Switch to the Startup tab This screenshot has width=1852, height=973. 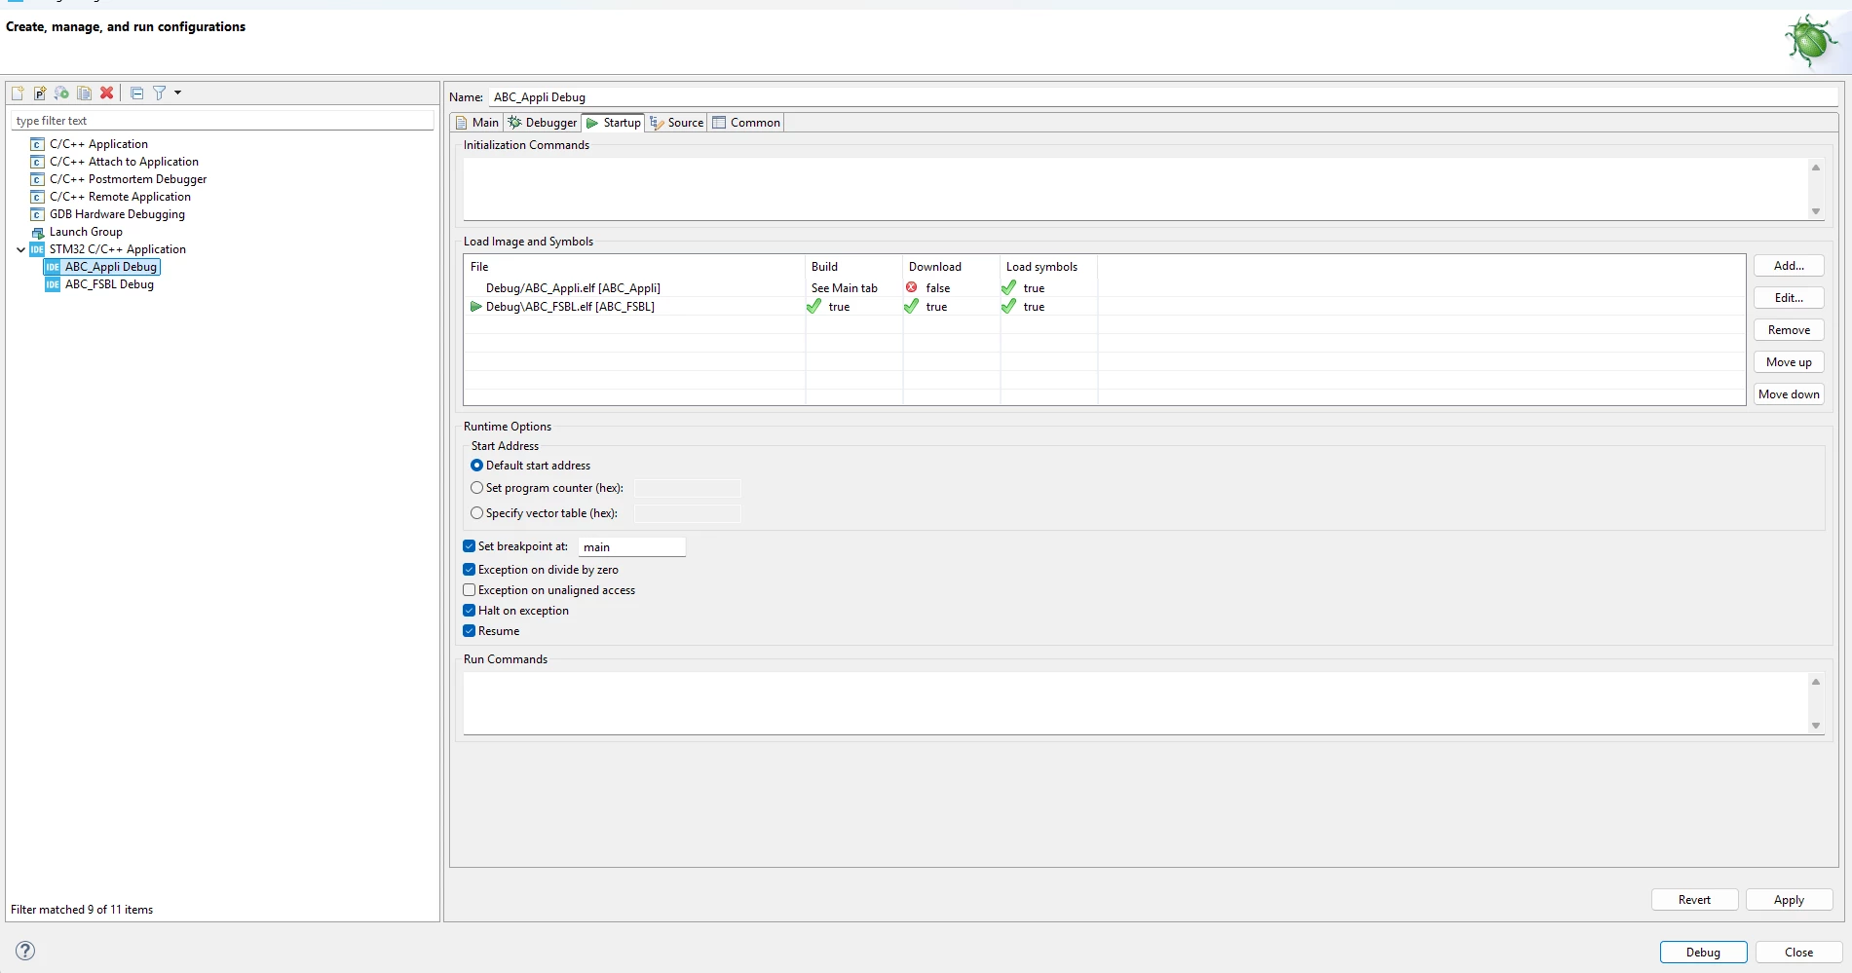pos(614,123)
